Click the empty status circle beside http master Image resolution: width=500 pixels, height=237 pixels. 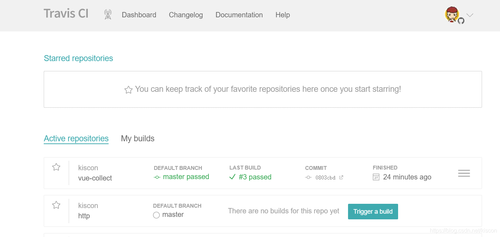[157, 215]
